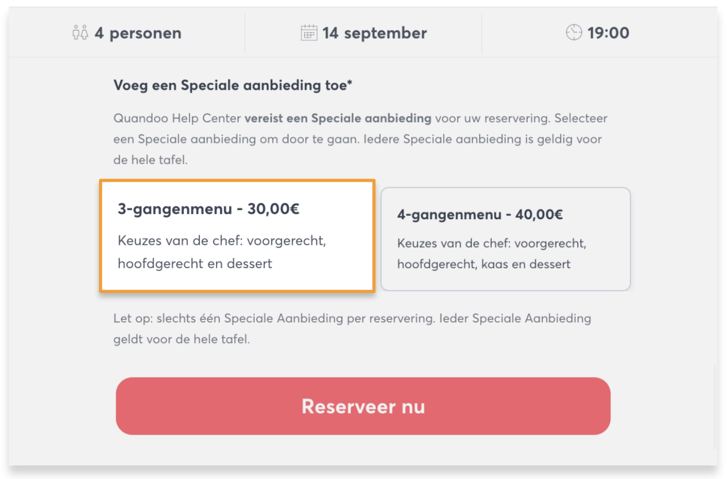
Task: Click the geldt voor de hele tafel line
Action: coord(182,339)
